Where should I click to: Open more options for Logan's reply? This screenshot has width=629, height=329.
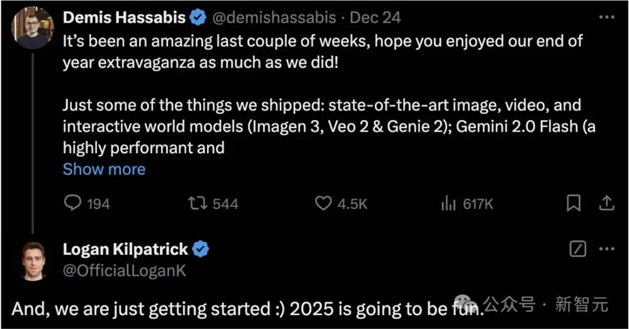pyautogui.click(x=606, y=249)
